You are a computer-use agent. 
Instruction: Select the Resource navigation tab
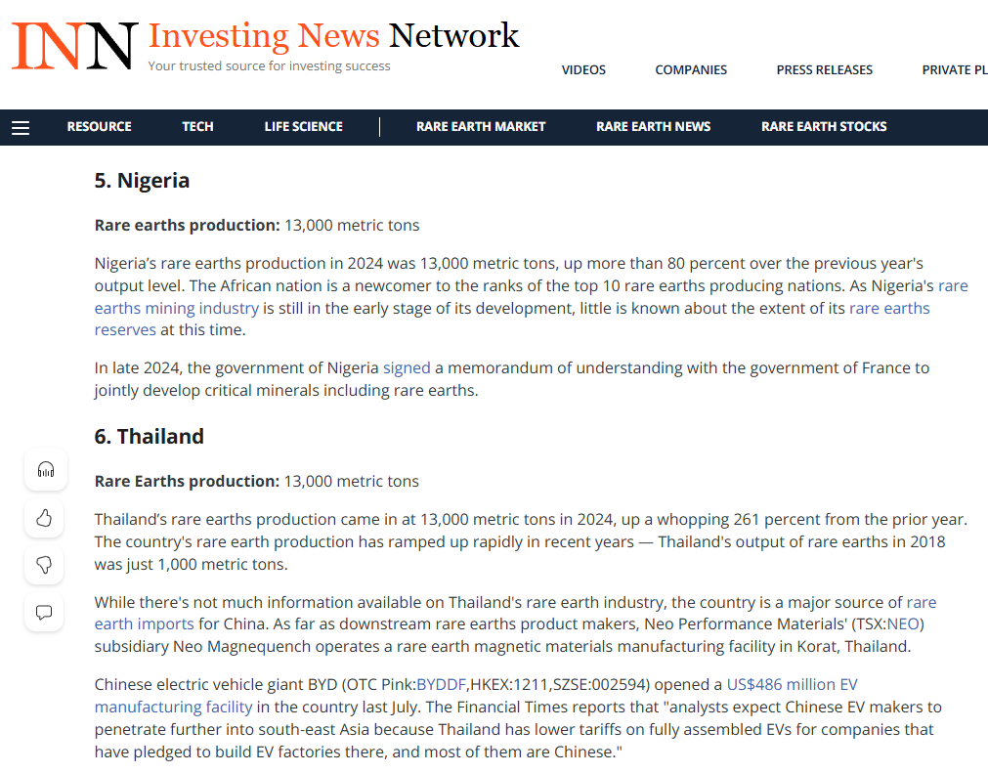(x=99, y=126)
